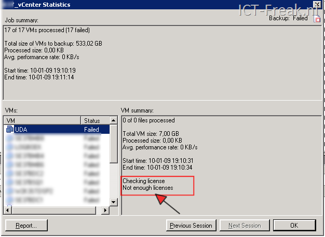Viewport: 325px width, 237px height.
Task: Sort by the Status column header
Action: click(x=95, y=120)
